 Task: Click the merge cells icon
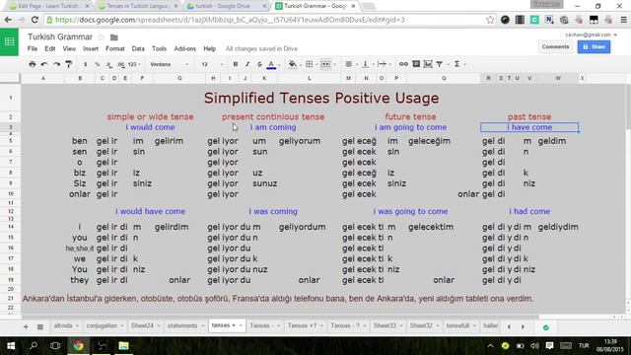pos(325,64)
